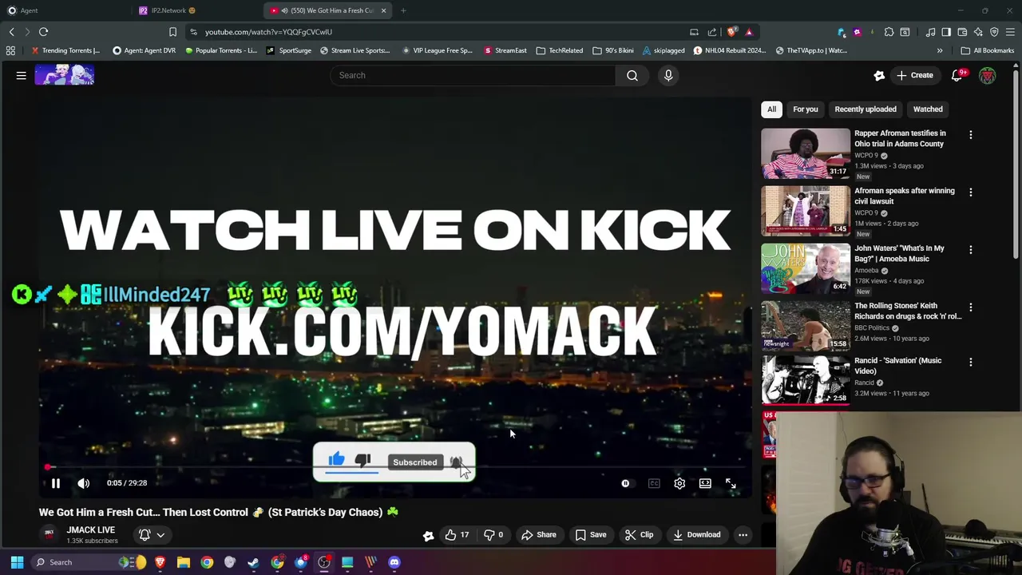Switch to theater mode view
Viewport: 1022px width, 575px height.
[705, 483]
